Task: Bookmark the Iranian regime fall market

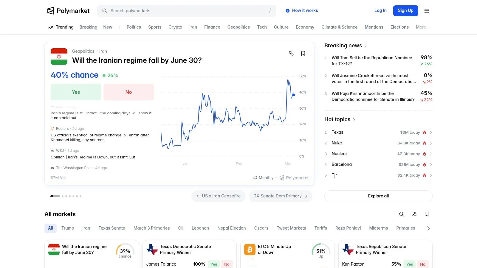Action: pyautogui.click(x=303, y=53)
